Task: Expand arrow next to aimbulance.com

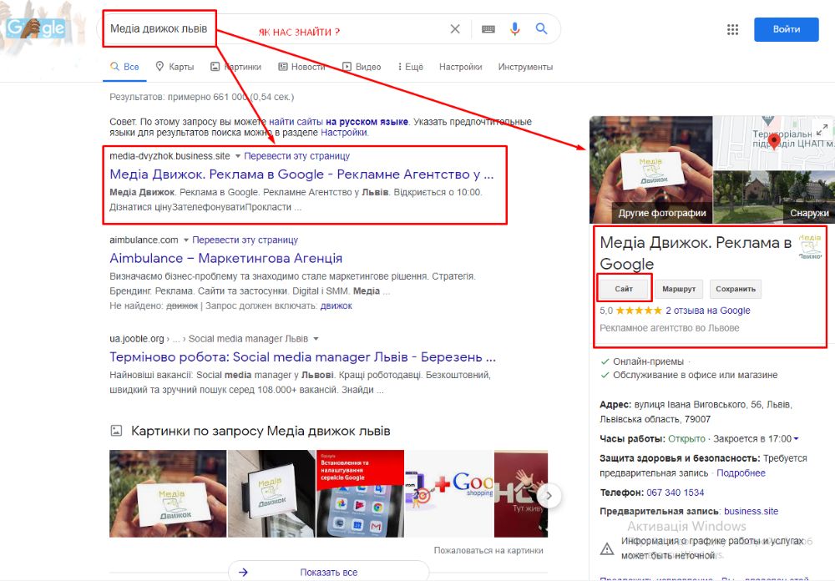Action: pos(186,240)
